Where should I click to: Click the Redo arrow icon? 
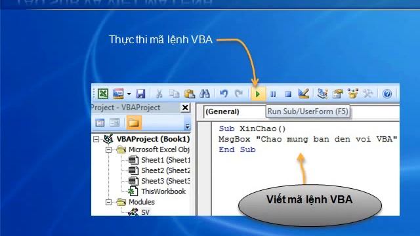(x=239, y=94)
